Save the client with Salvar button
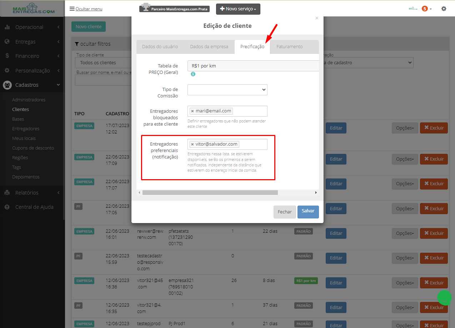Viewport: 455px width, 328px height. point(308,212)
